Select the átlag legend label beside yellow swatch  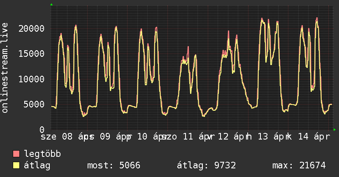pyautogui.click(x=37, y=165)
